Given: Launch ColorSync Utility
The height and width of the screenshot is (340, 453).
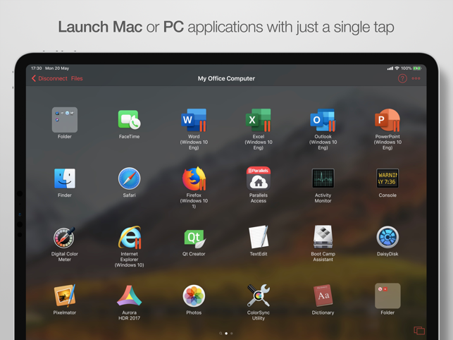Looking at the screenshot, I should pos(259,296).
